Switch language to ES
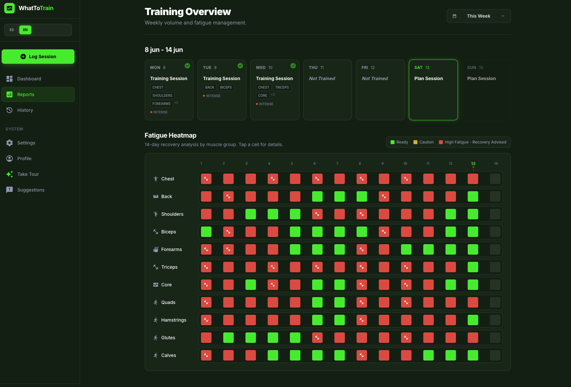 pos(12,30)
